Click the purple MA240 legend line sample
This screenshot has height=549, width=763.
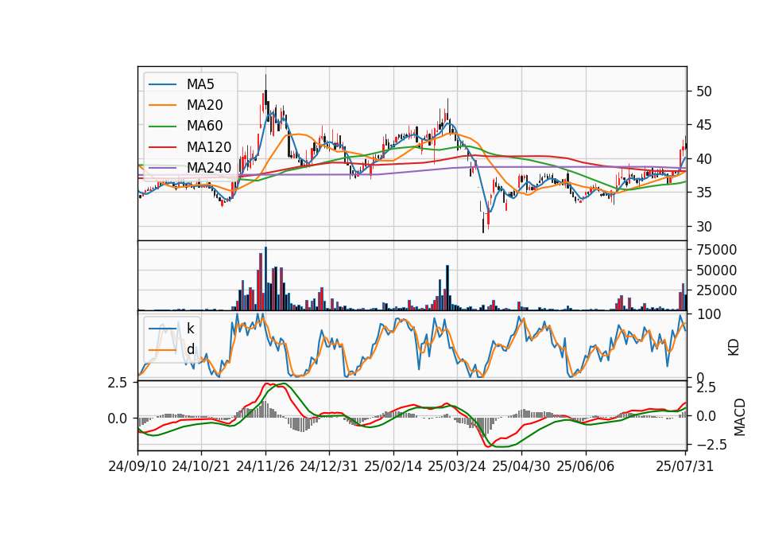point(162,168)
